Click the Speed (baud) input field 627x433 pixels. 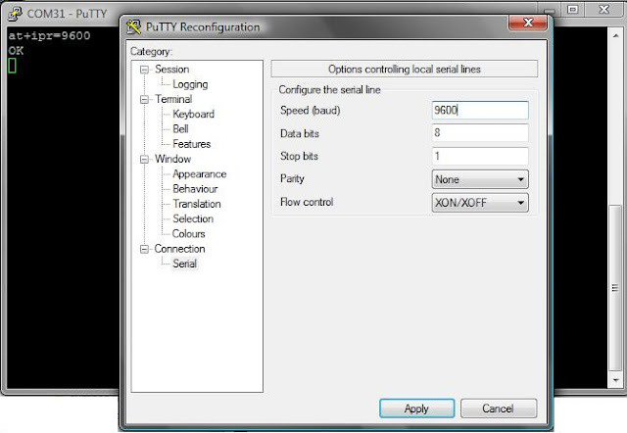coord(480,110)
